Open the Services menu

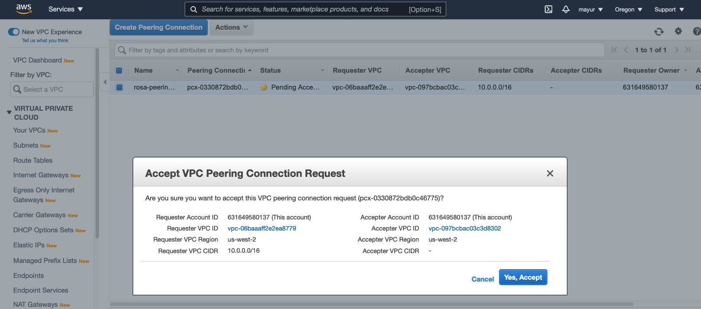65,9
